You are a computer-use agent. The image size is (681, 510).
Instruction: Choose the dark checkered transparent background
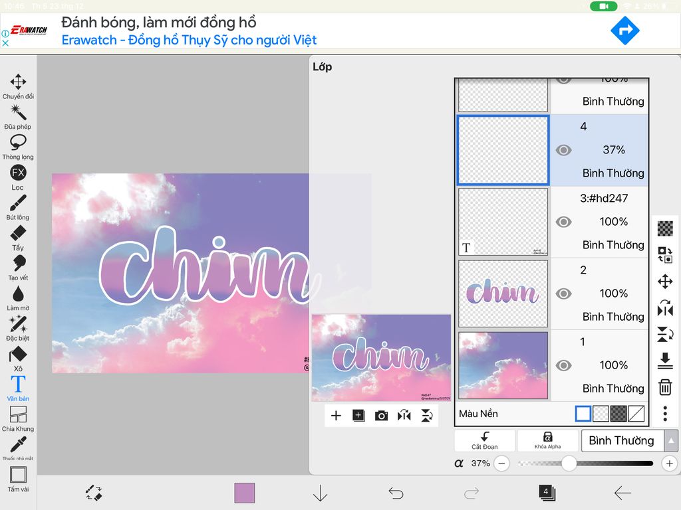pyautogui.click(x=618, y=414)
